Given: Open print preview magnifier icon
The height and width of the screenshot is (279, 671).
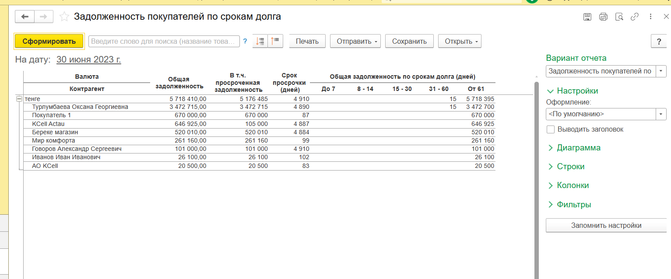Looking at the screenshot, I should click(619, 17).
